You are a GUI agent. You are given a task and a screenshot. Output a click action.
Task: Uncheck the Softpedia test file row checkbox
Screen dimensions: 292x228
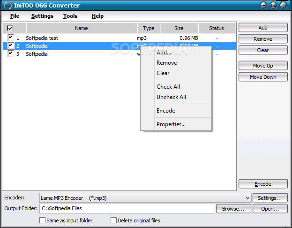pos(11,38)
